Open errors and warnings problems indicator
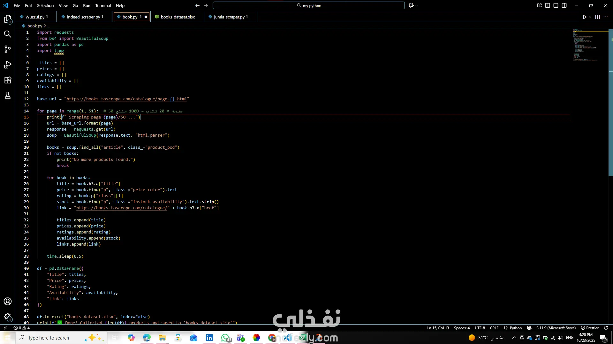 pos(22,328)
